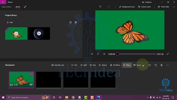
Task: Open File Explorer from the taskbar
Action: 67,97
